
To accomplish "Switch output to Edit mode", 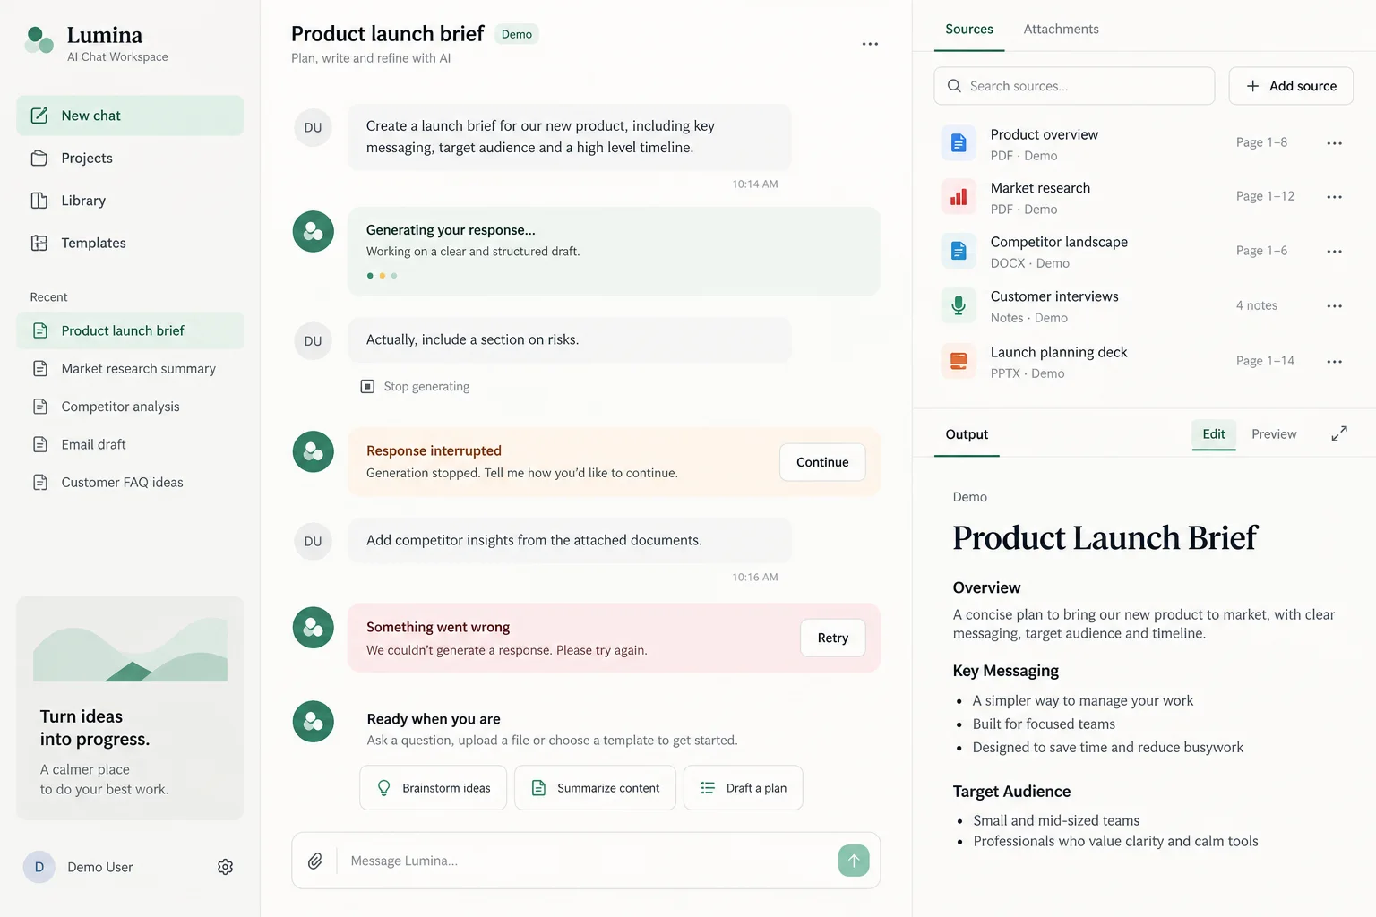I will click(x=1214, y=434).
